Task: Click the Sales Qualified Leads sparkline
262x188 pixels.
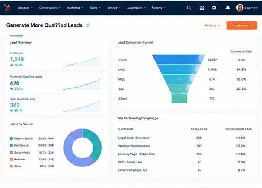Action: pyautogui.click(x=82, y=106)
